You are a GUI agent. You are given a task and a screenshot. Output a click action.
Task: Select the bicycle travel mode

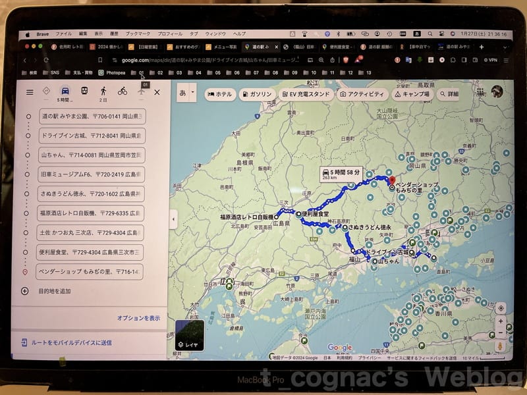123,91
